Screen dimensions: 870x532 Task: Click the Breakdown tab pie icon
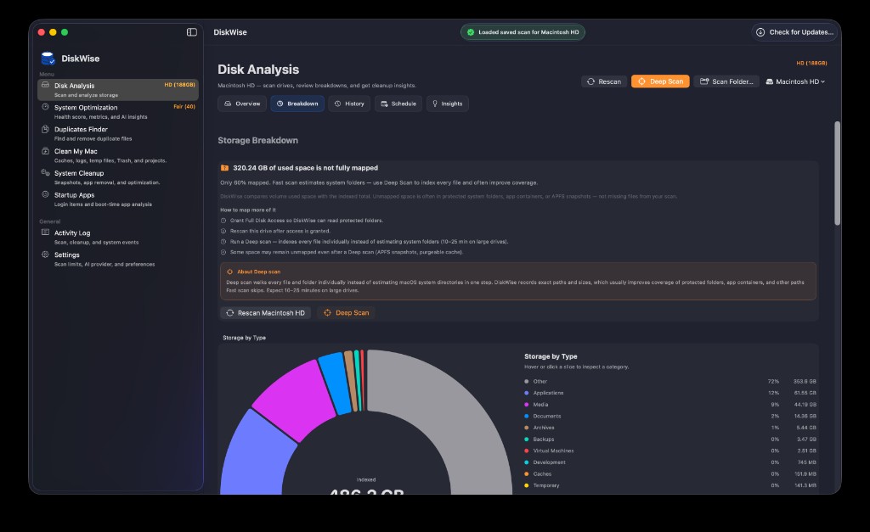[x=280, y=104]
